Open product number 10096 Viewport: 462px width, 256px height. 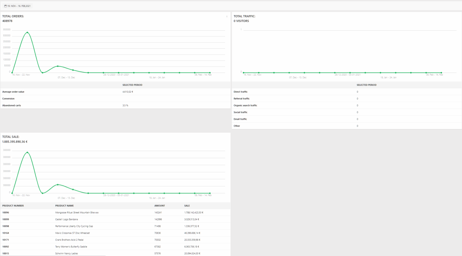(6, 213)
